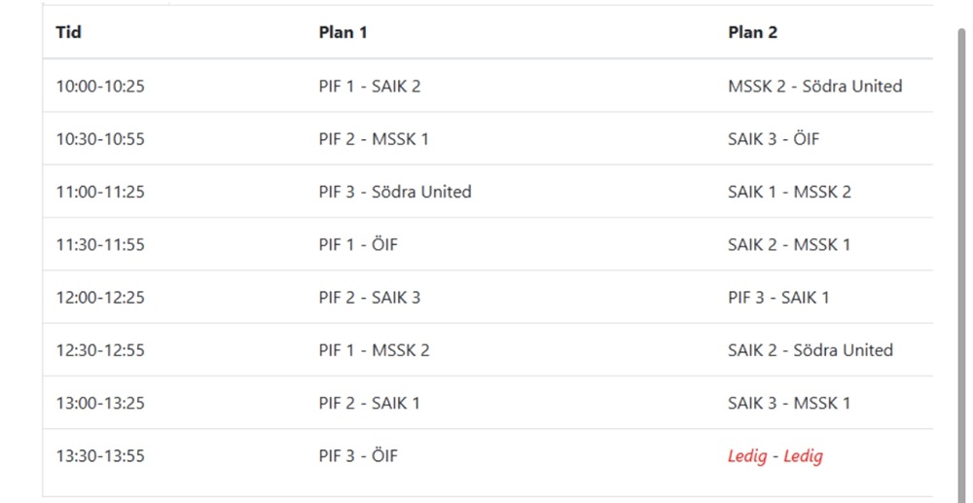Click the SAIK 3 - ÖIF match
This screenshot has height=503, width=973.
coord(774,139)
